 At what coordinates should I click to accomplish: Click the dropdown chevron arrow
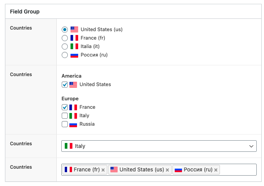tap(251, 146)
